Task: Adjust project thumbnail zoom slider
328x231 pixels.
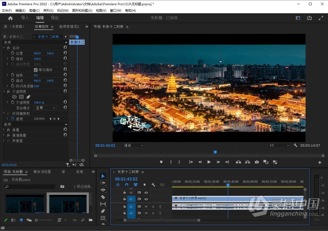Action: coord(36,220)
